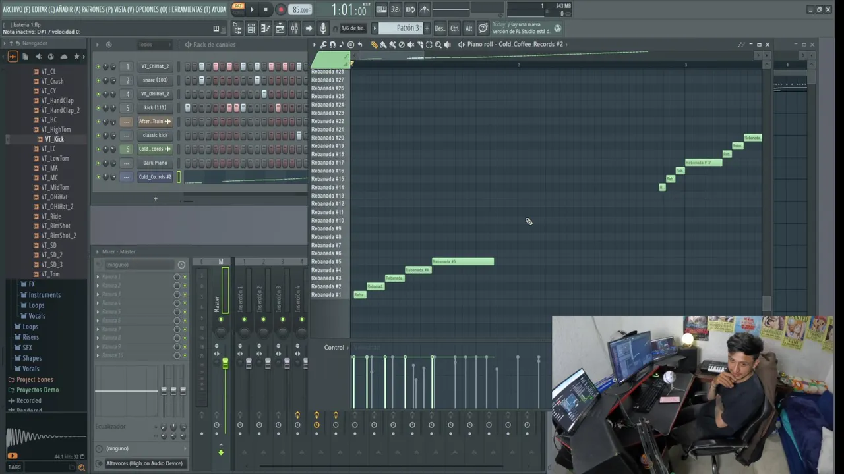Mute the snare (100) channel LED
This screenshot has width=844, height=474.
tap(98, 80)
